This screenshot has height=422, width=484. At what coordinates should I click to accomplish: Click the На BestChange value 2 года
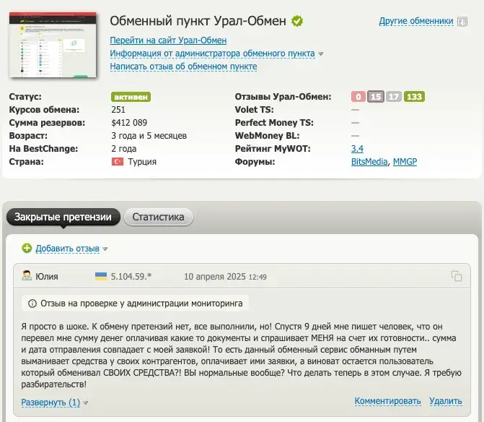pos(124,149)
